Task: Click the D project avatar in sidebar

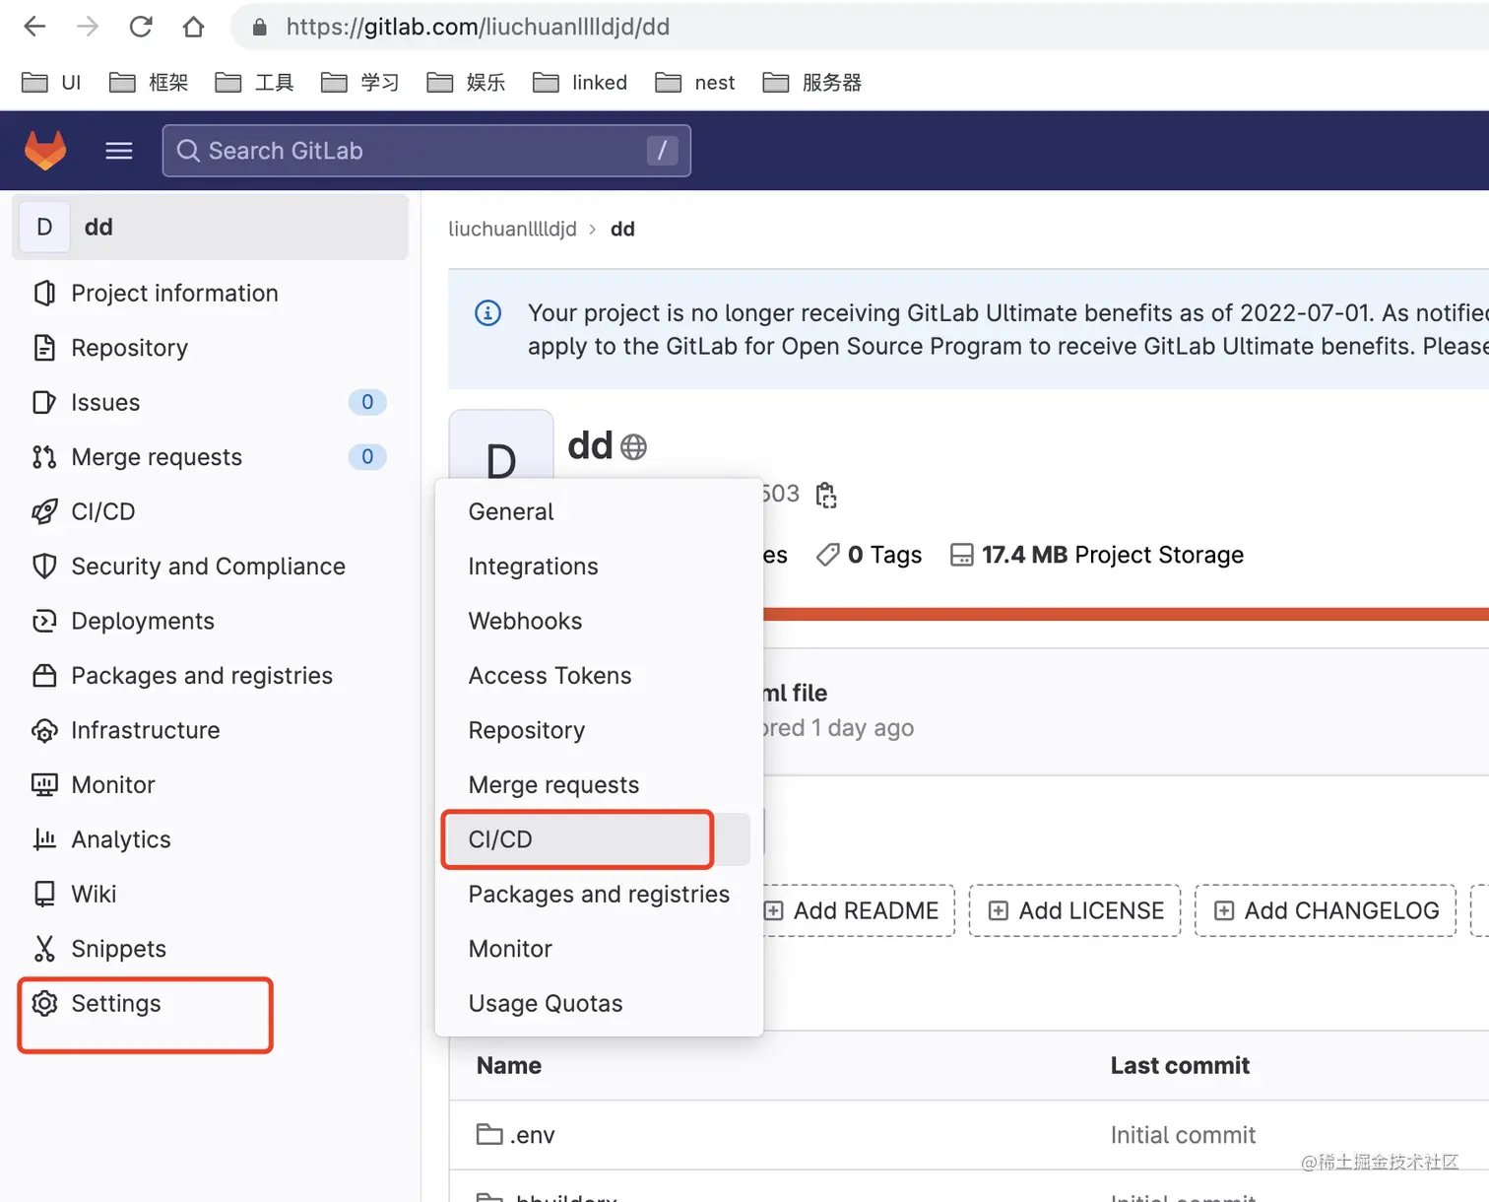Action: tap(44, 228)
